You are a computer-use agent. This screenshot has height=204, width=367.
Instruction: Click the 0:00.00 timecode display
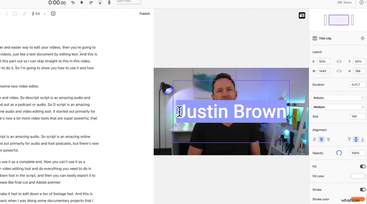point(57,3)
